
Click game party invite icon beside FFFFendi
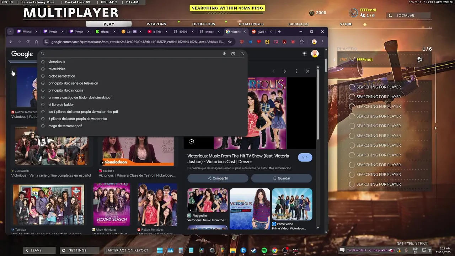[420, 59]
